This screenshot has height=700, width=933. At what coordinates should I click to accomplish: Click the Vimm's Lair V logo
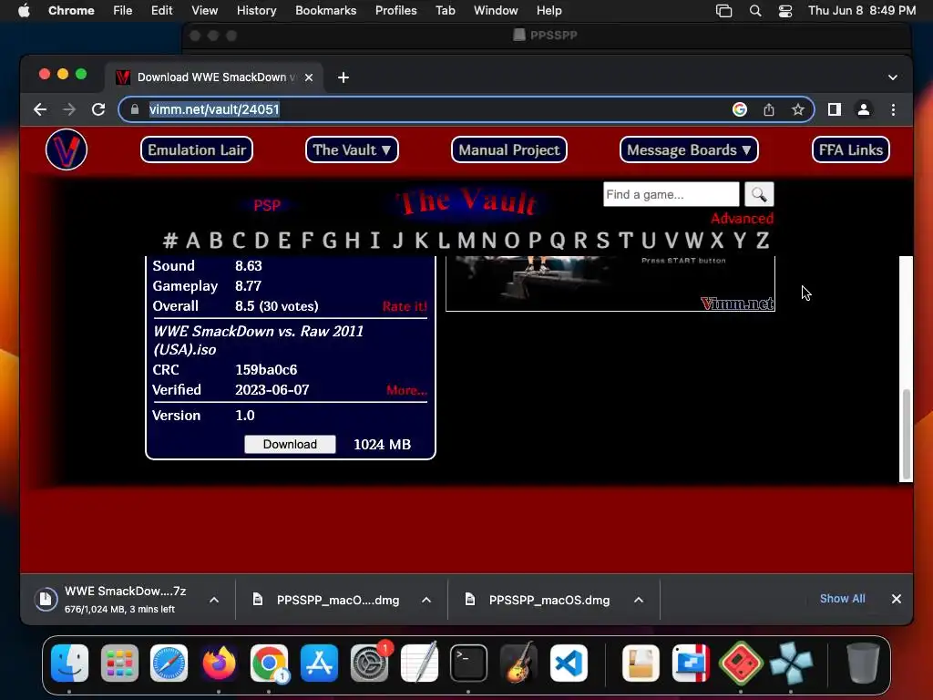tap(66, 149)
